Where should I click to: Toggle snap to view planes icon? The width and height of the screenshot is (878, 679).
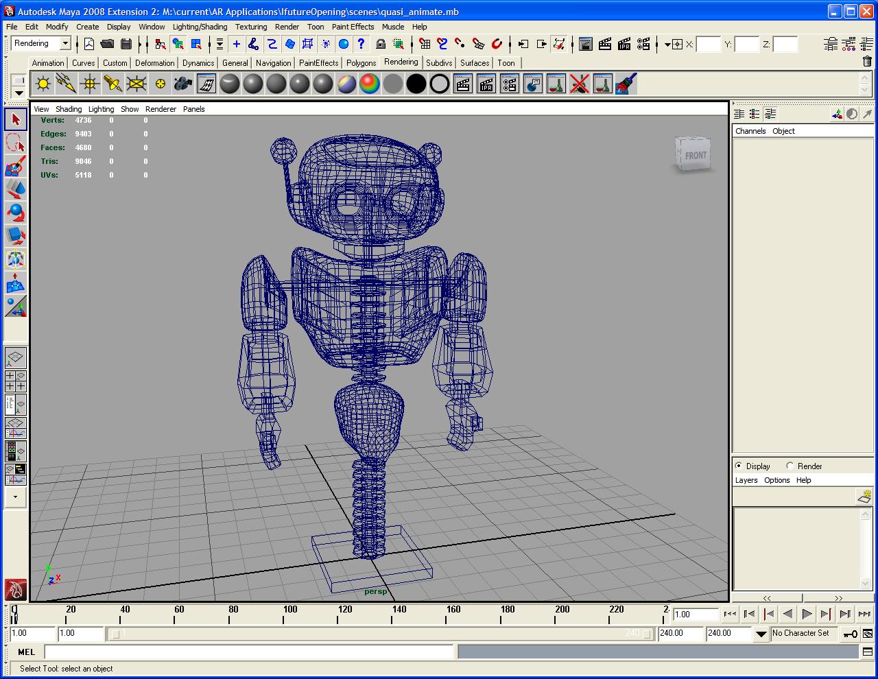click(479, 44)
